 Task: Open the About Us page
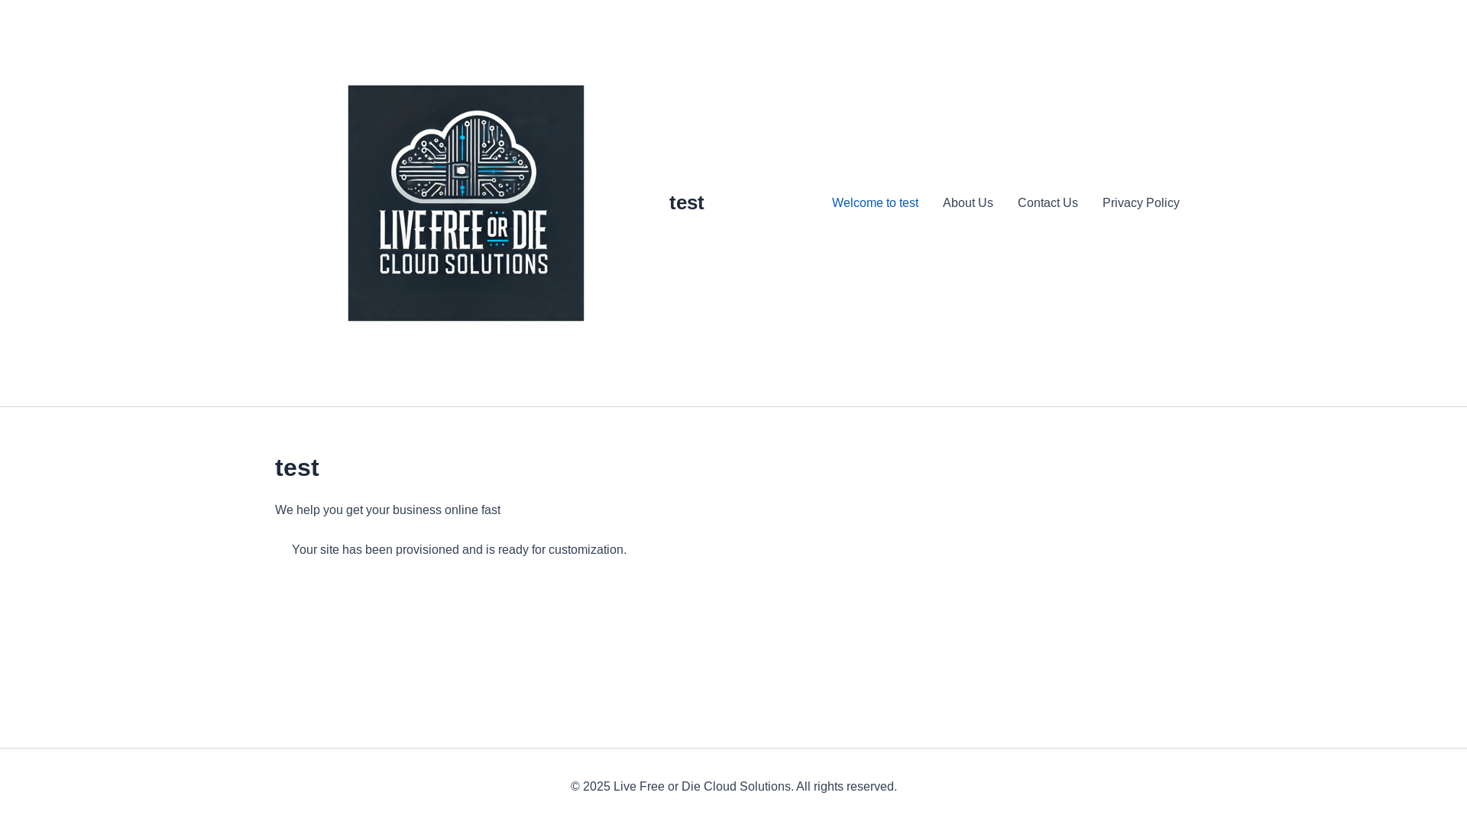[967, 203]
